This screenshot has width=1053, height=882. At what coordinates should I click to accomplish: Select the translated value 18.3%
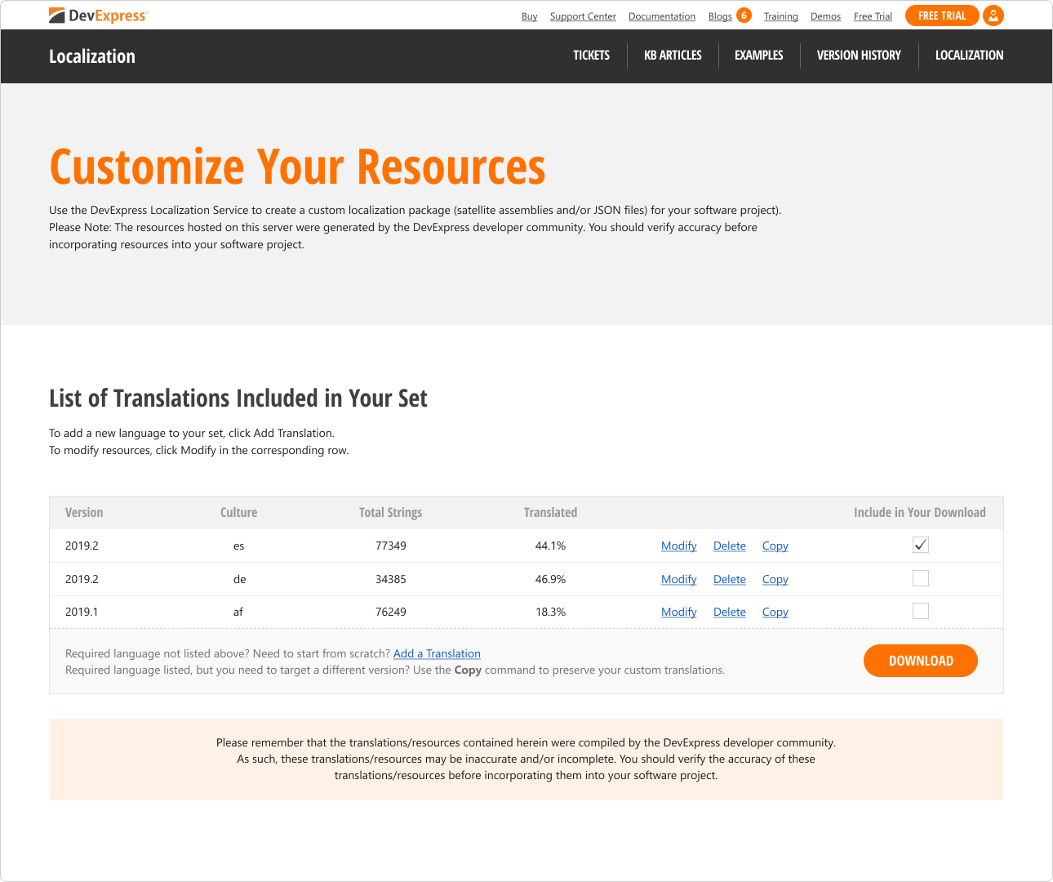pos(550,612)
